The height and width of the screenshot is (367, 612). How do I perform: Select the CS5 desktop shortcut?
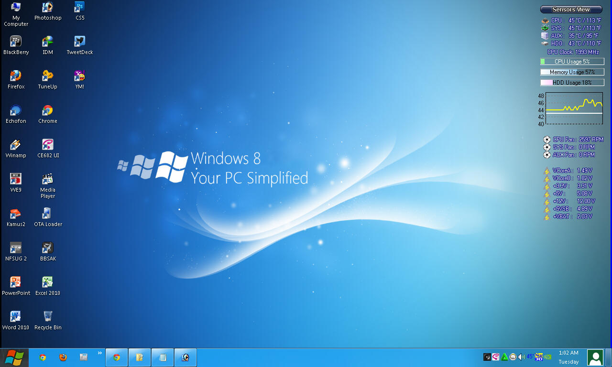pos(80,11)
